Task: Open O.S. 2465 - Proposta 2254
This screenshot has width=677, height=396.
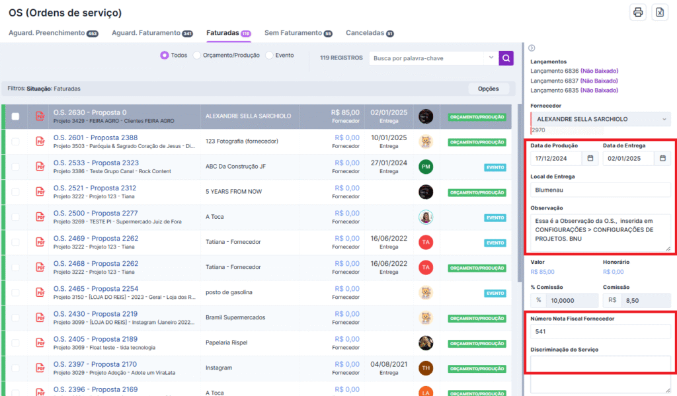Action: click(96, 288)
